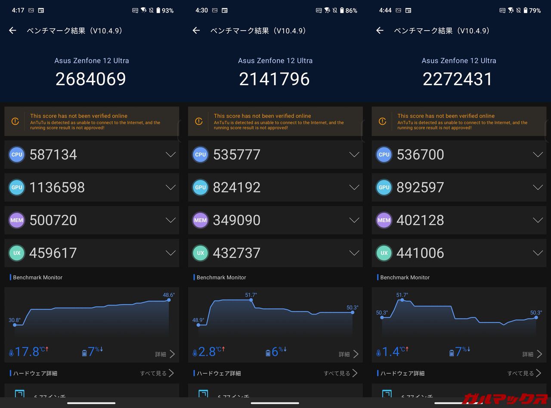
Task: Tap the battery icon showing 93% in status bar
Action: 158,10
